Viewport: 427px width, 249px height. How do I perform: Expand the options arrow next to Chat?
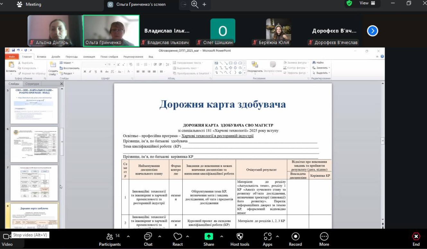click(160, 237)
